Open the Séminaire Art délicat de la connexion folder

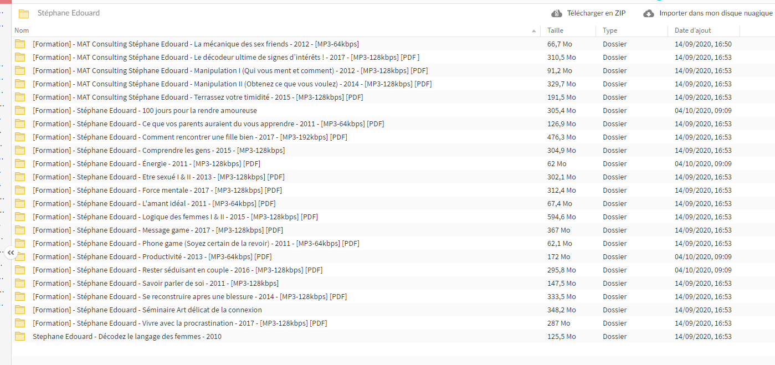(x=147, y=310)
